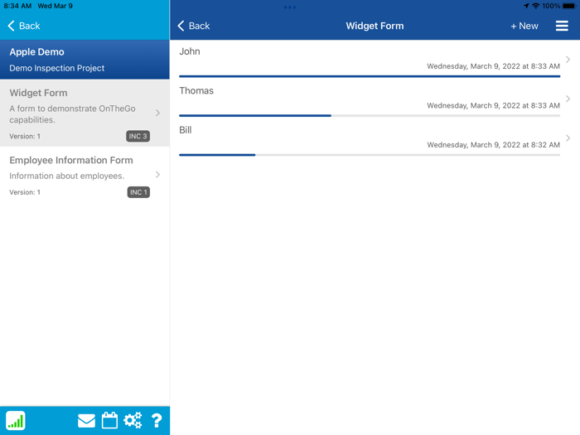Open the calendar icon in bottom bar
Image resolution: width=580 pixels, height=435 pixels.
[109, 421]
